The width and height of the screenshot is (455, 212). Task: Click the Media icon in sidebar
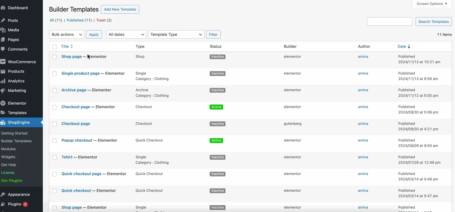pos(3,30)
